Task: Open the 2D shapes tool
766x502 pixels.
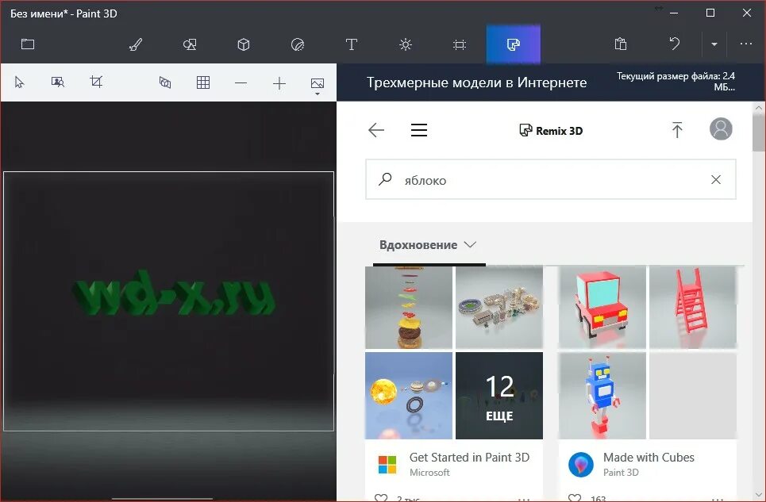Action: click(x=190, y=44)
